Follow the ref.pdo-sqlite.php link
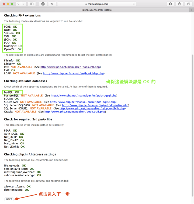This screenshot has width=194, height=204. 83,102
